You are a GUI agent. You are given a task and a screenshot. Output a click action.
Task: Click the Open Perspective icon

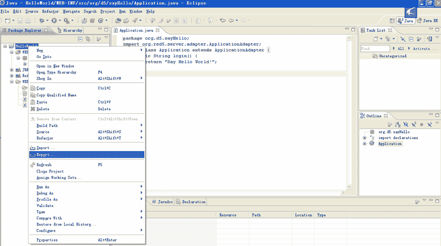392,21
